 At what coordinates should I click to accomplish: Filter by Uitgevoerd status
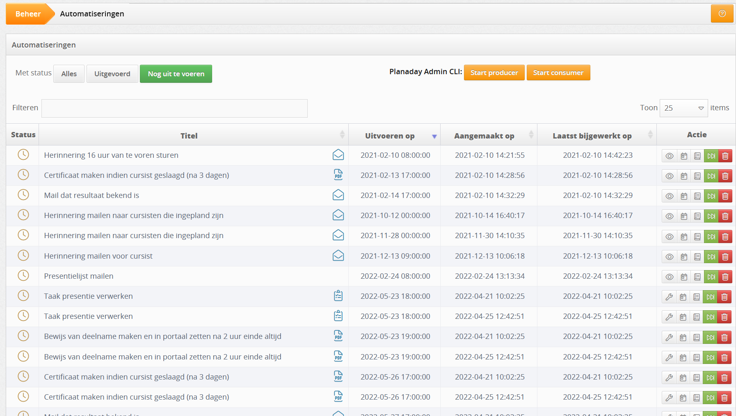click(x=112, y=74)
